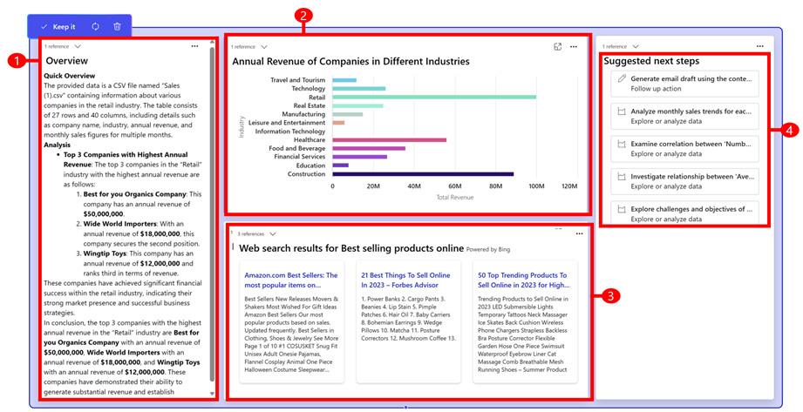The width and height of the screenshot is (803, 412).
Task: Click the chart icon beside Analyze monthly sales
Action: pos(622,111)
